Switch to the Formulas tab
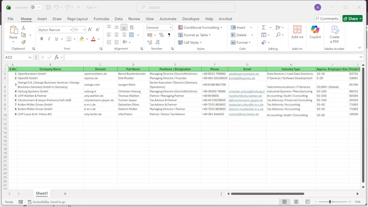 point(101,19)
